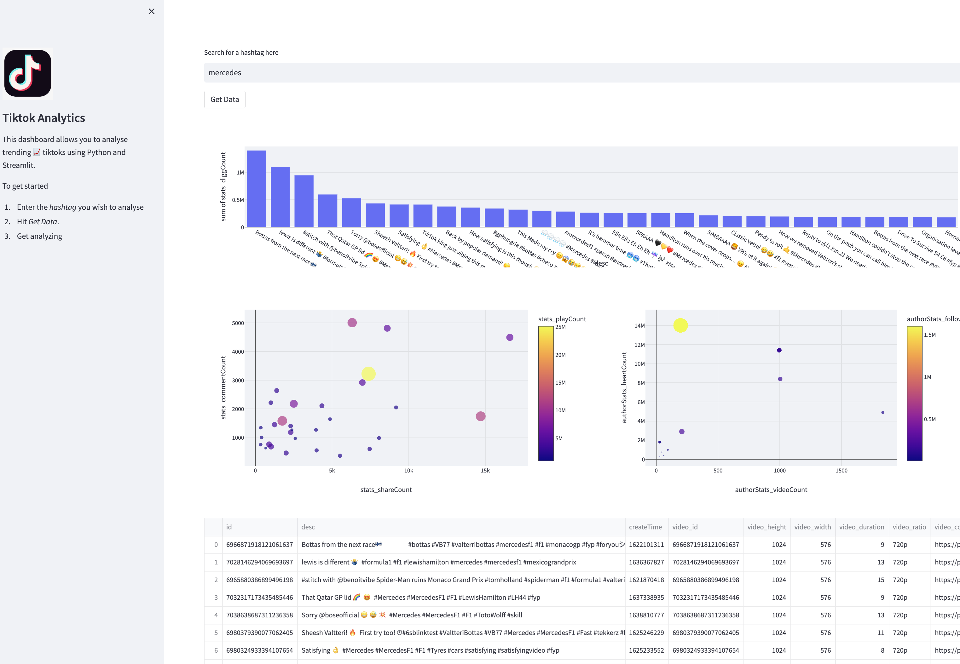This screenshot has width=960, height=664.
Task: Click desc cell 'That Qatar GP lid'
Action: coord(461,598)
